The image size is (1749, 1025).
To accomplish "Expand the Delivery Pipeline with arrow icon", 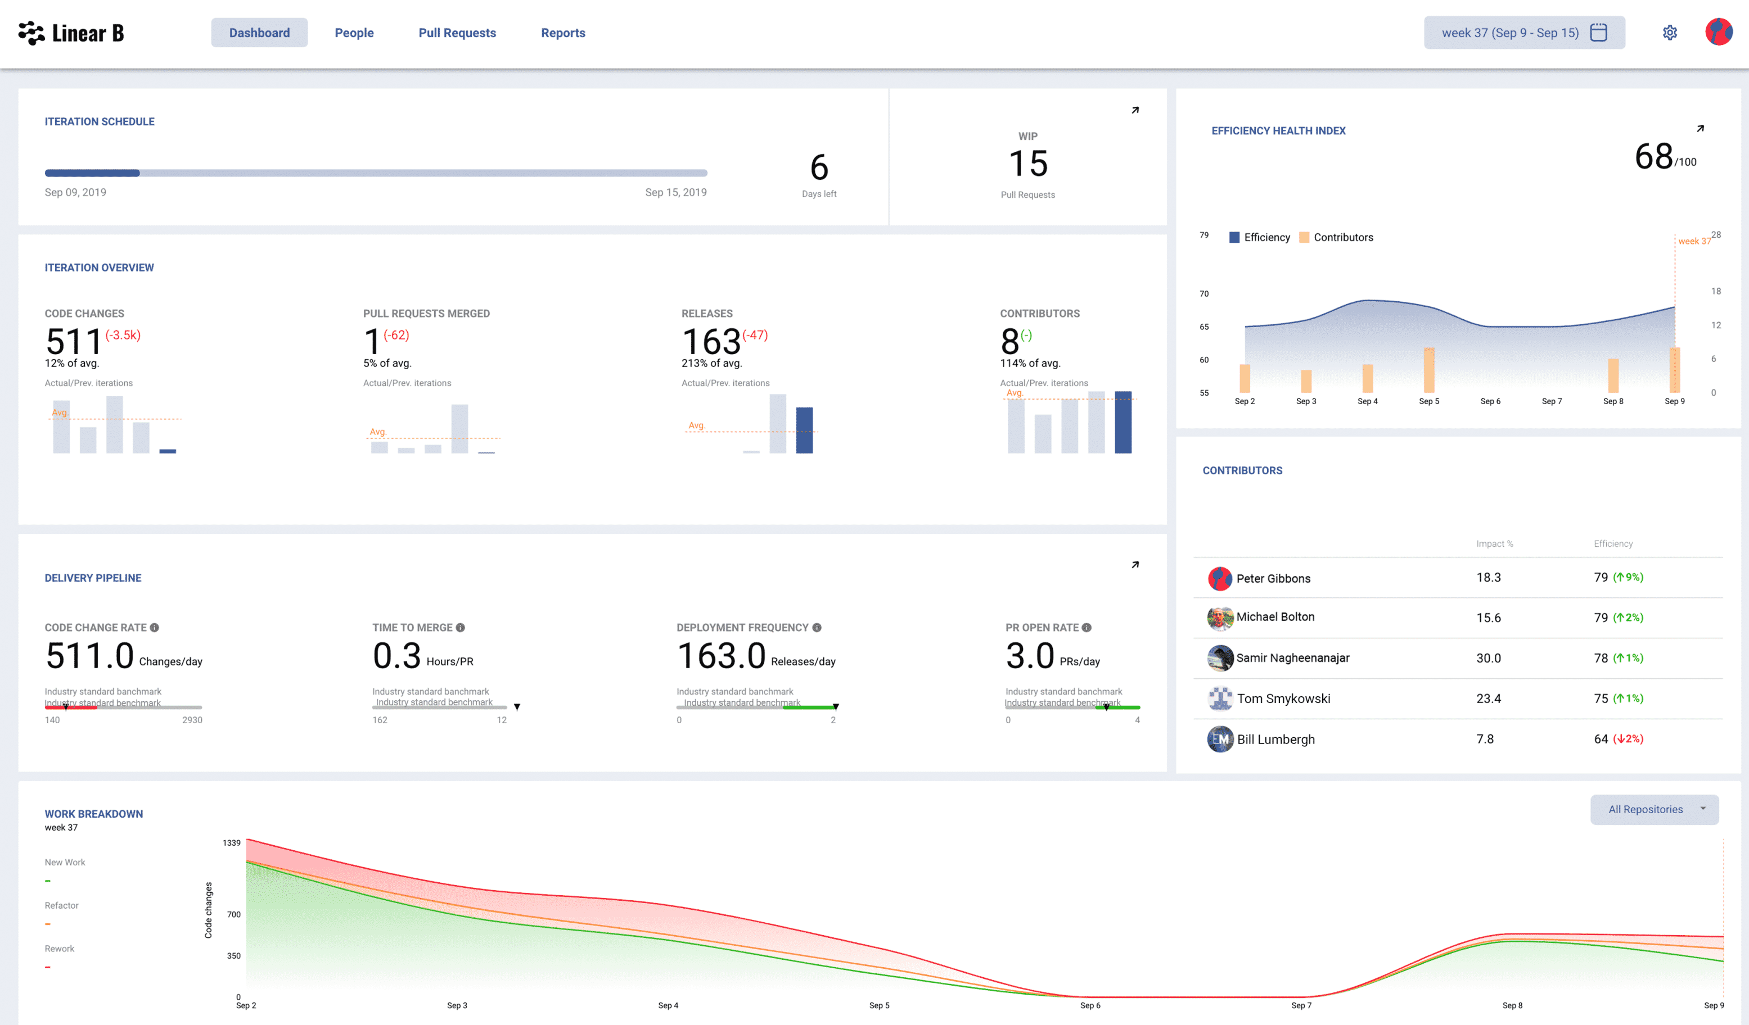I will pos(1135,565).
